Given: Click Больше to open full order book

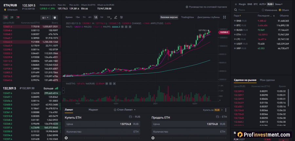Looking at the screenshot, I should coord(51,88).
